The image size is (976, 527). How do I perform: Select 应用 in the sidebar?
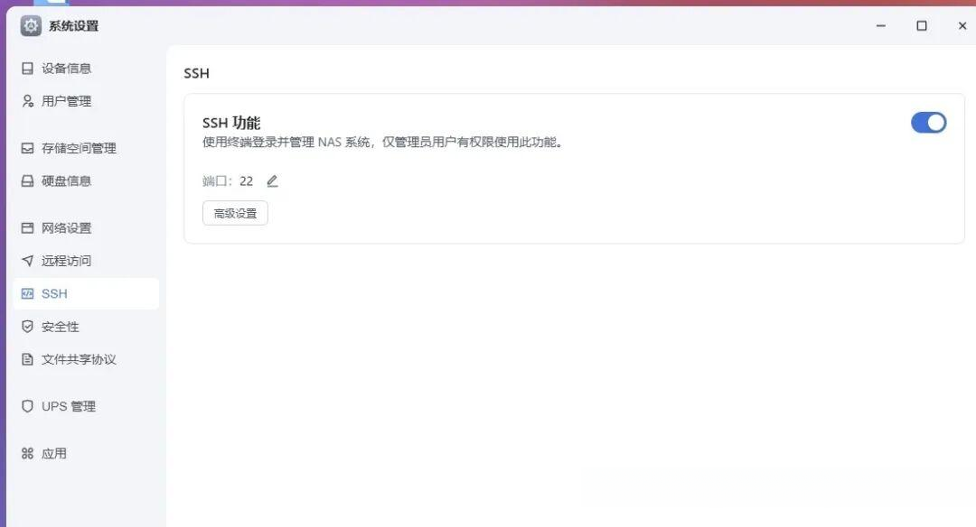[54, 453]
